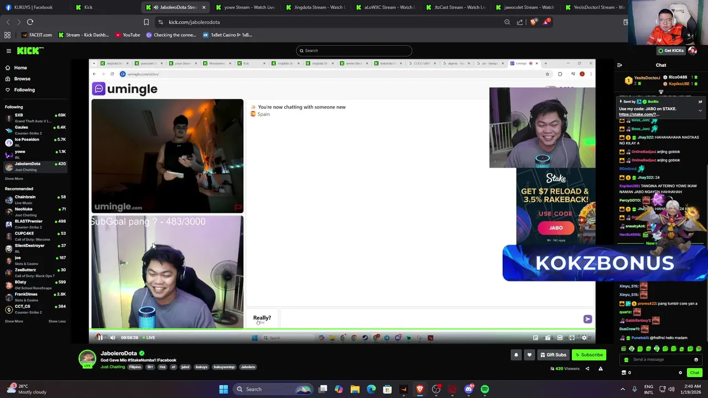708x398 pixels.
Task: Click the Gift Subs button
Action: tap(553, 355)
